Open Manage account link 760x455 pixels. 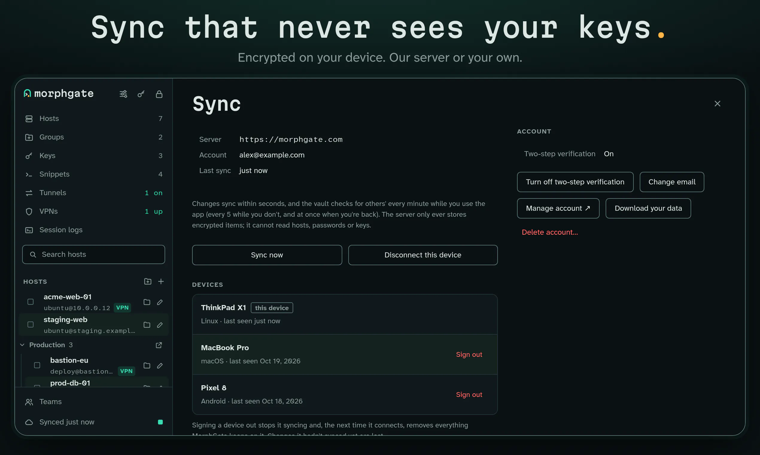click(x=558, y=208)
